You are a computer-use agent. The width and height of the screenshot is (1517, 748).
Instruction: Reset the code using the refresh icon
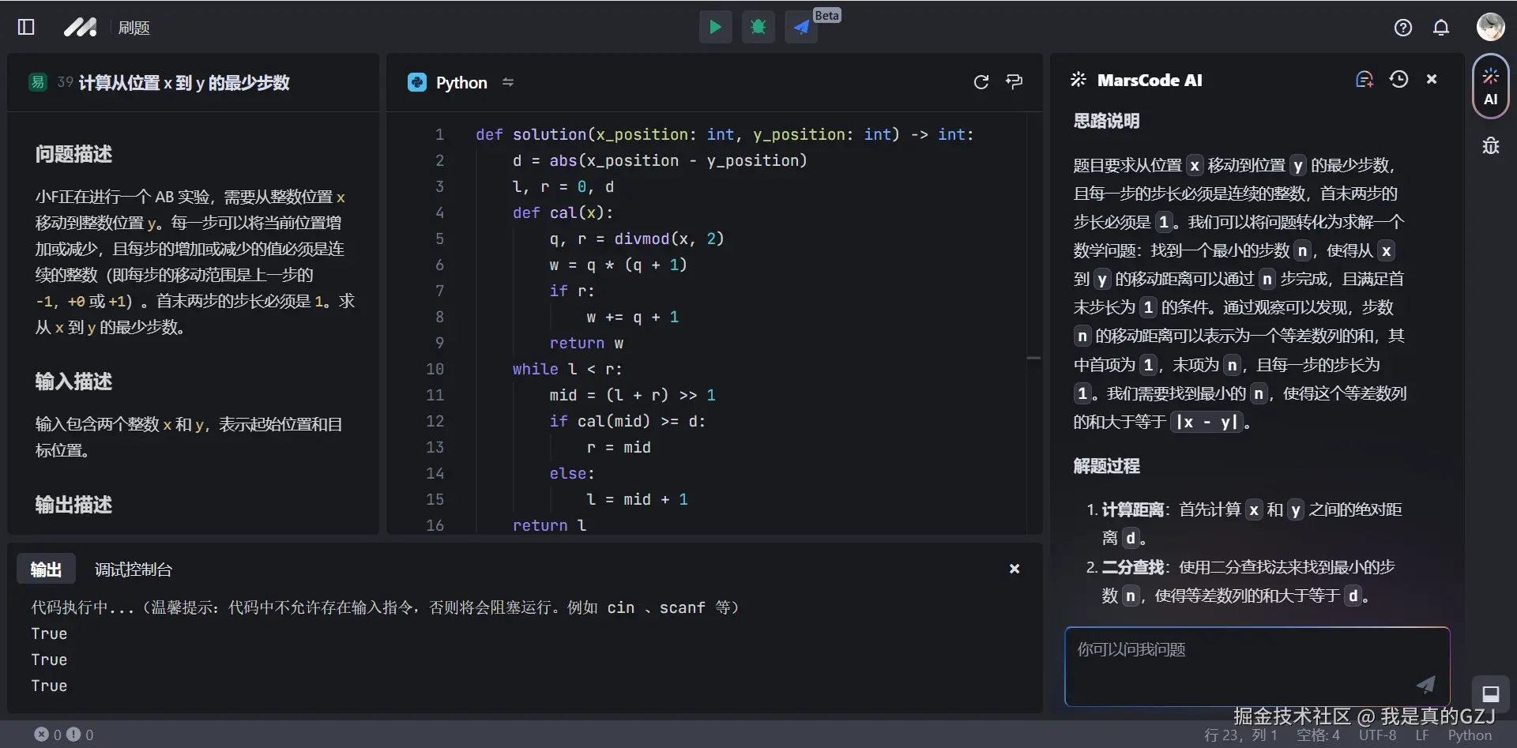point(981,81)
